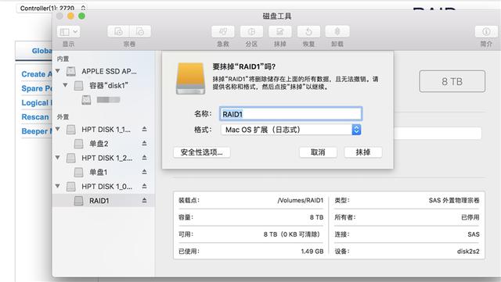Select RAID1 volume in the sidebar
This screenshot has width=501, height=282.
(103, 201)
